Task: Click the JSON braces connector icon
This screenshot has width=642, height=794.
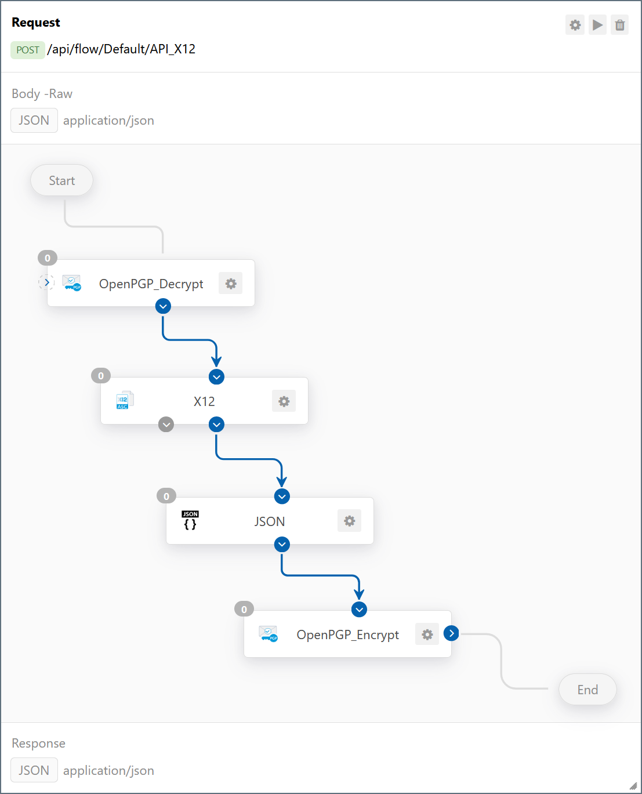Action: click(190, 520)
